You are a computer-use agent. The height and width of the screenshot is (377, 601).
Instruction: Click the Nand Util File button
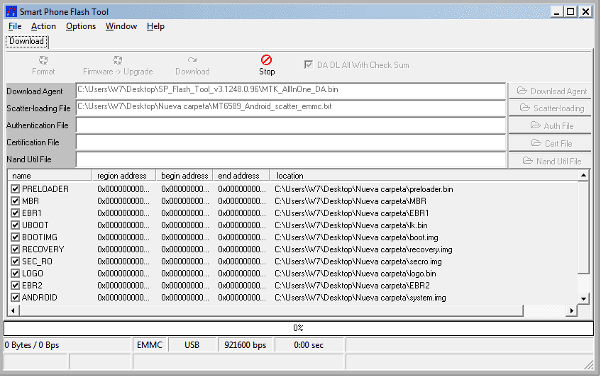coord(550,161)
